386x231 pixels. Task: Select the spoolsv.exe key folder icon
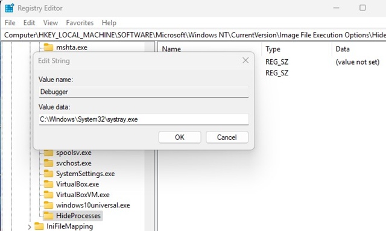pos(48,153)
